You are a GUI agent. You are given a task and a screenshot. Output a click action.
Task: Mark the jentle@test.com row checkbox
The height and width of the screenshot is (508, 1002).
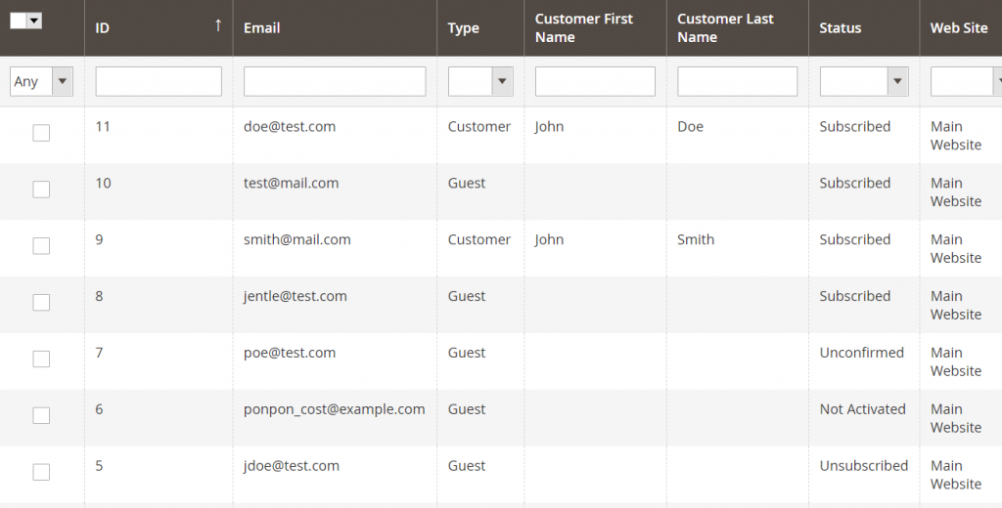(x=41, y=303)
